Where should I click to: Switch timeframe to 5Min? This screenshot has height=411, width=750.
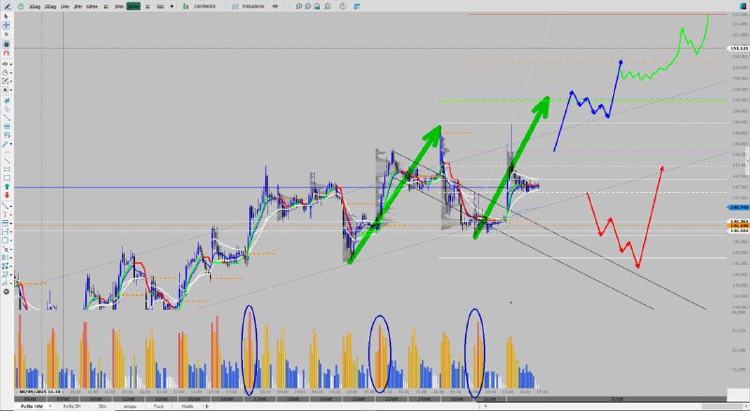[117, 6]
